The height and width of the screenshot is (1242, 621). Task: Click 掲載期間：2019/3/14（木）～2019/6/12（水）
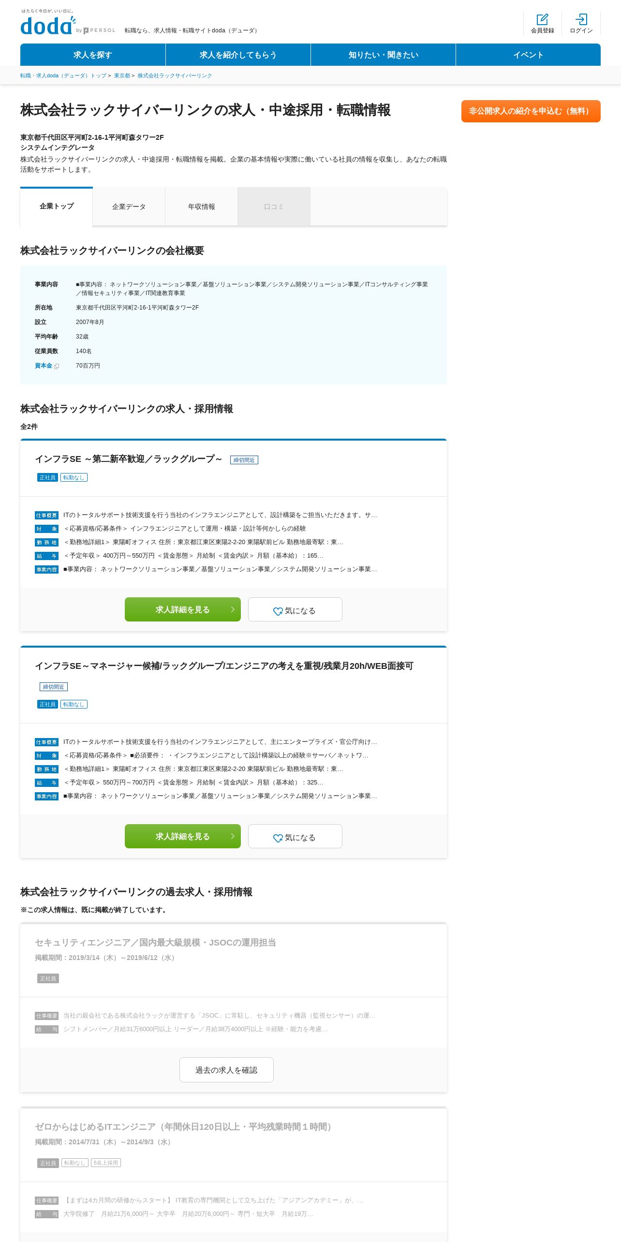(x=106, y=958)
